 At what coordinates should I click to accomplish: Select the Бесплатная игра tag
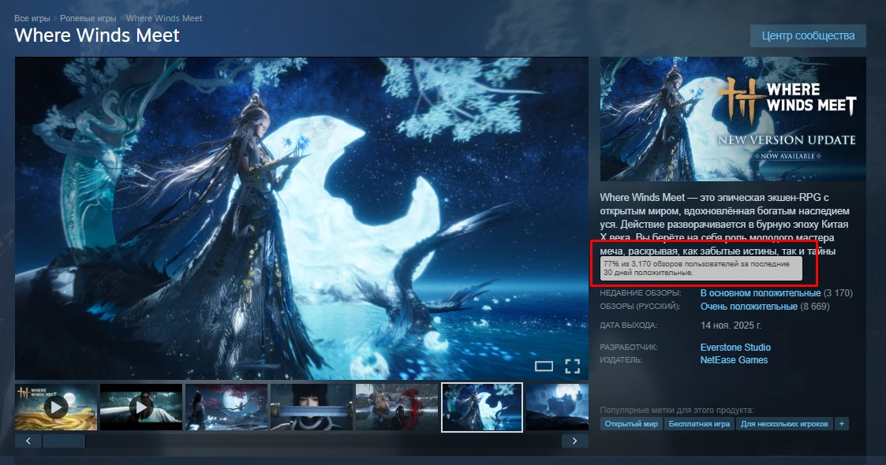click(x=698, y=424)
